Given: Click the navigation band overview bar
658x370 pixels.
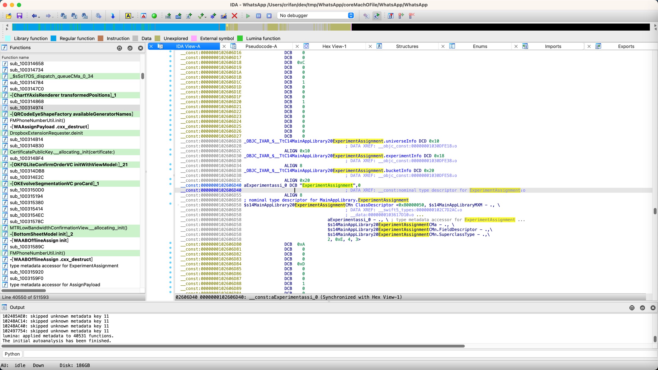Looking at the screenshot, I should [x=331, y=27].
